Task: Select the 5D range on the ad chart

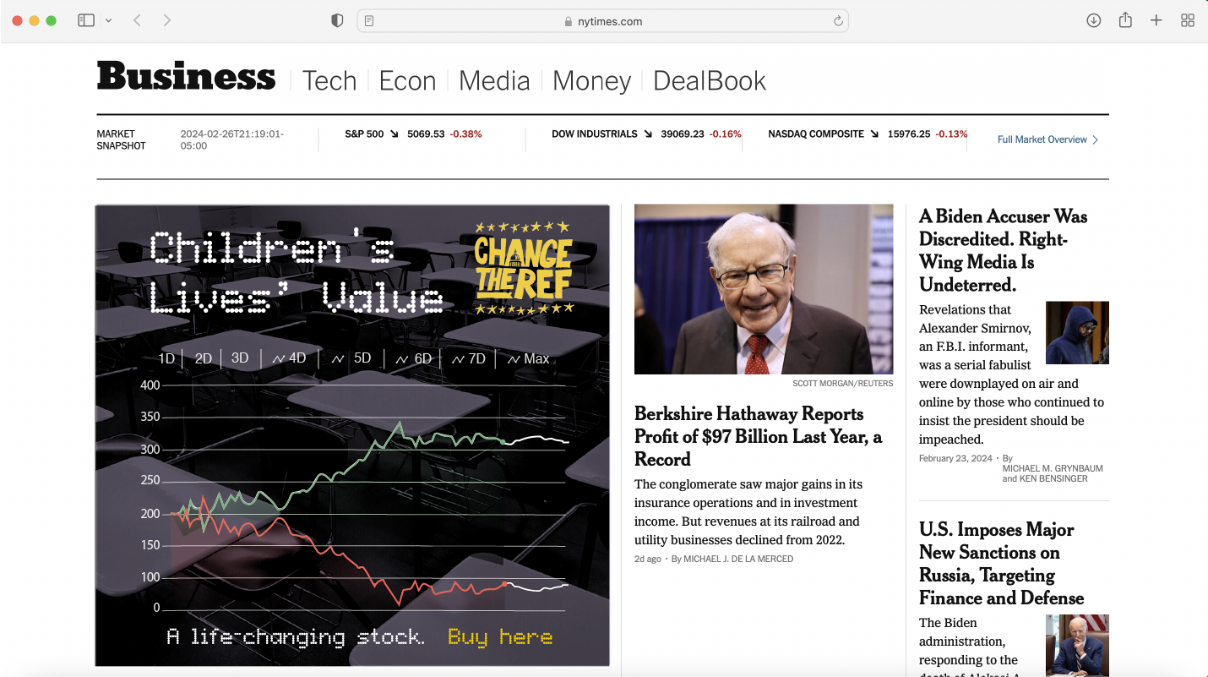Action: click(x=351, y=358)
